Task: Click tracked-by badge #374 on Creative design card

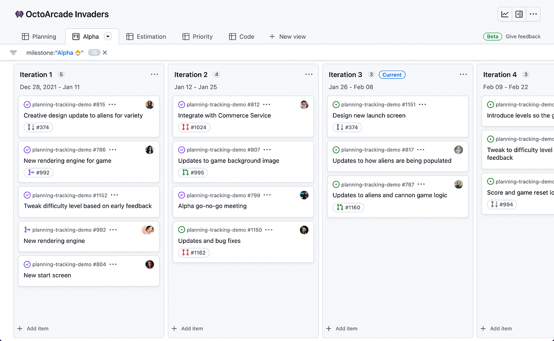Action: 38,127
